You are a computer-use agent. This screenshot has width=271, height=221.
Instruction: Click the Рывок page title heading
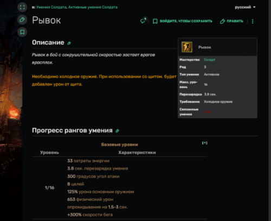click(x=47, y=20)
